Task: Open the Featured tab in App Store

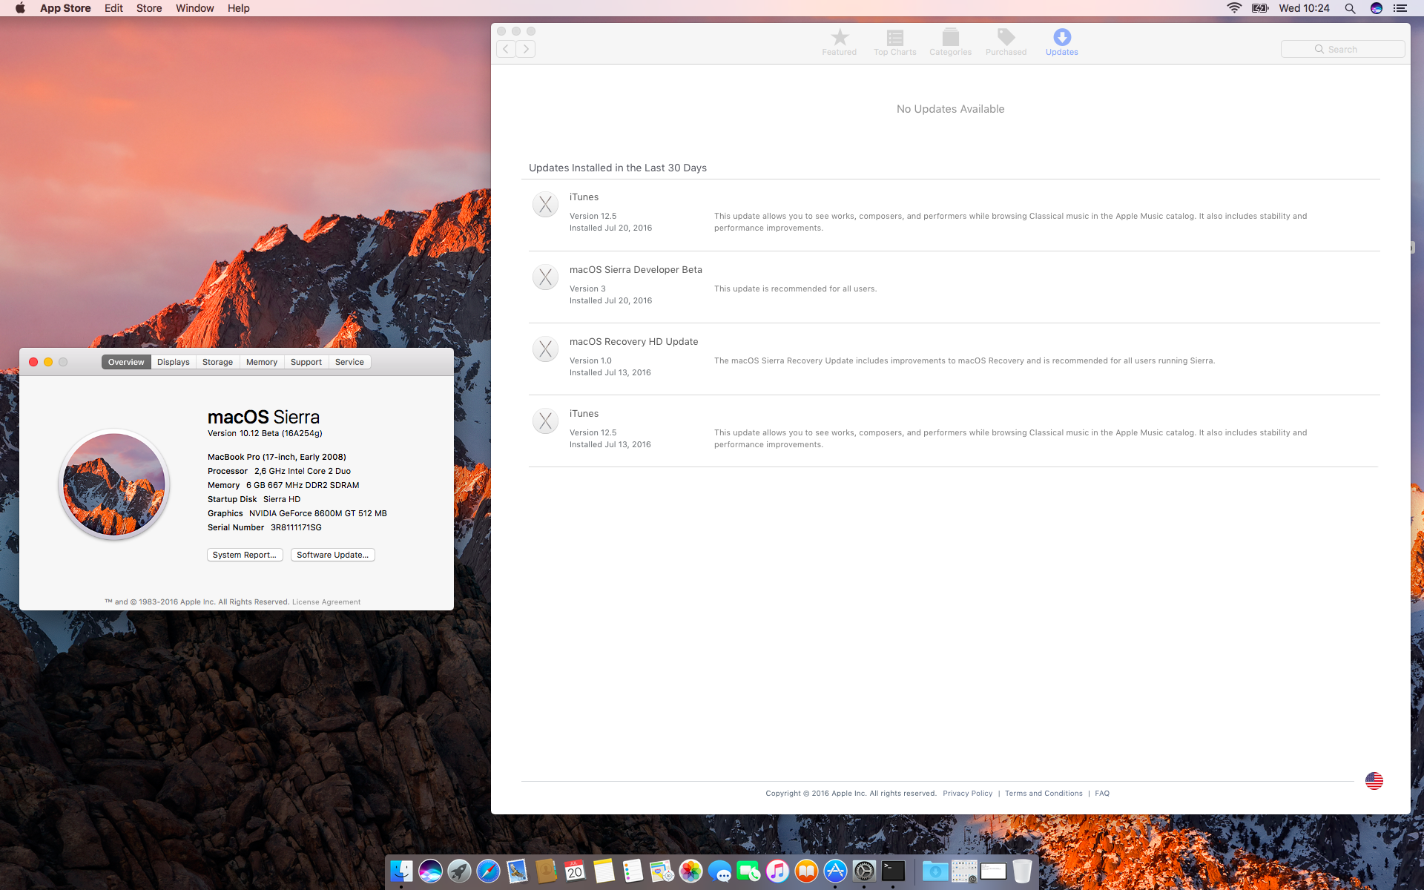Action: coord(839,42)
